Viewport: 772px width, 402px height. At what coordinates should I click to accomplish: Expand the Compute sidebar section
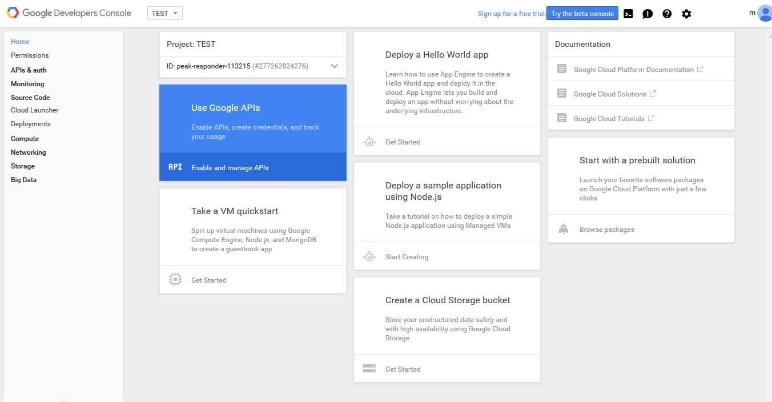tap(25, 139)
